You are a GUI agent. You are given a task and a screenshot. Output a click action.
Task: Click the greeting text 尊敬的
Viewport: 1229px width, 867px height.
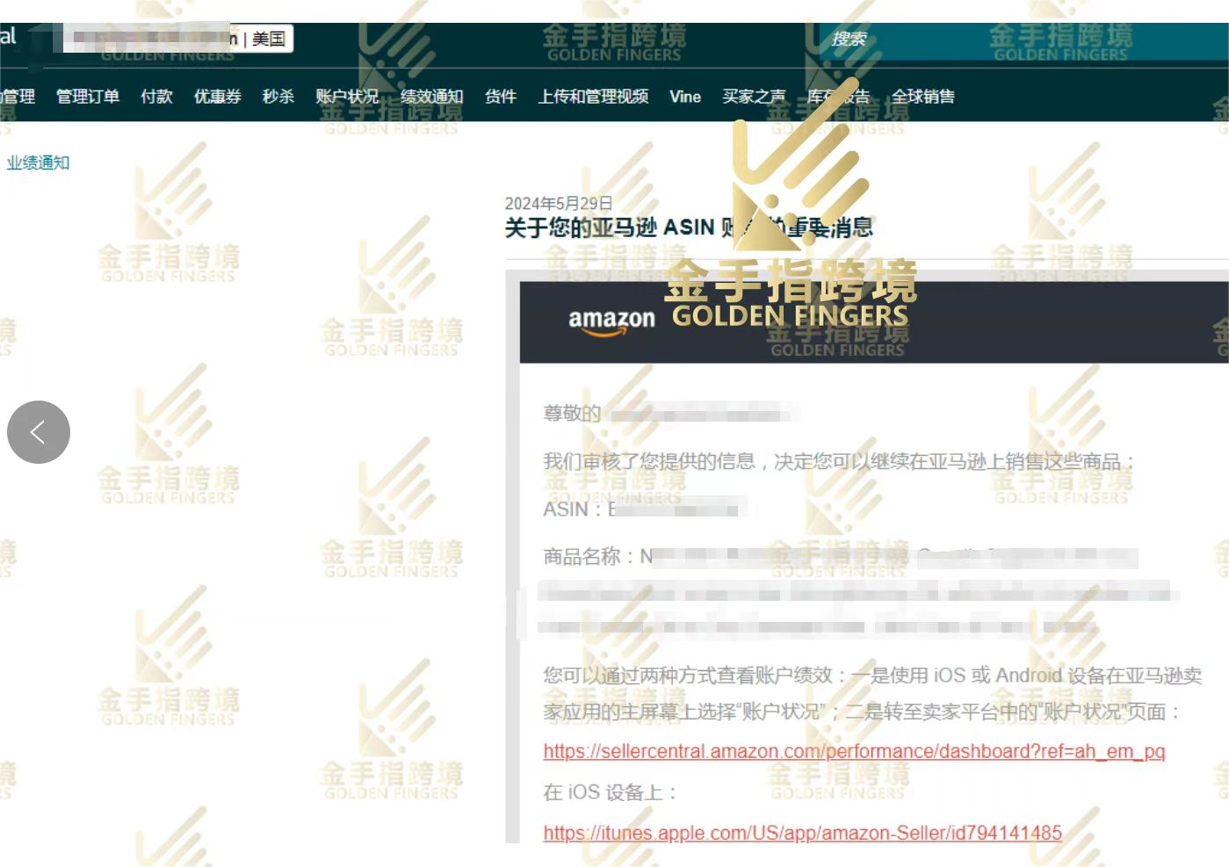572,413
